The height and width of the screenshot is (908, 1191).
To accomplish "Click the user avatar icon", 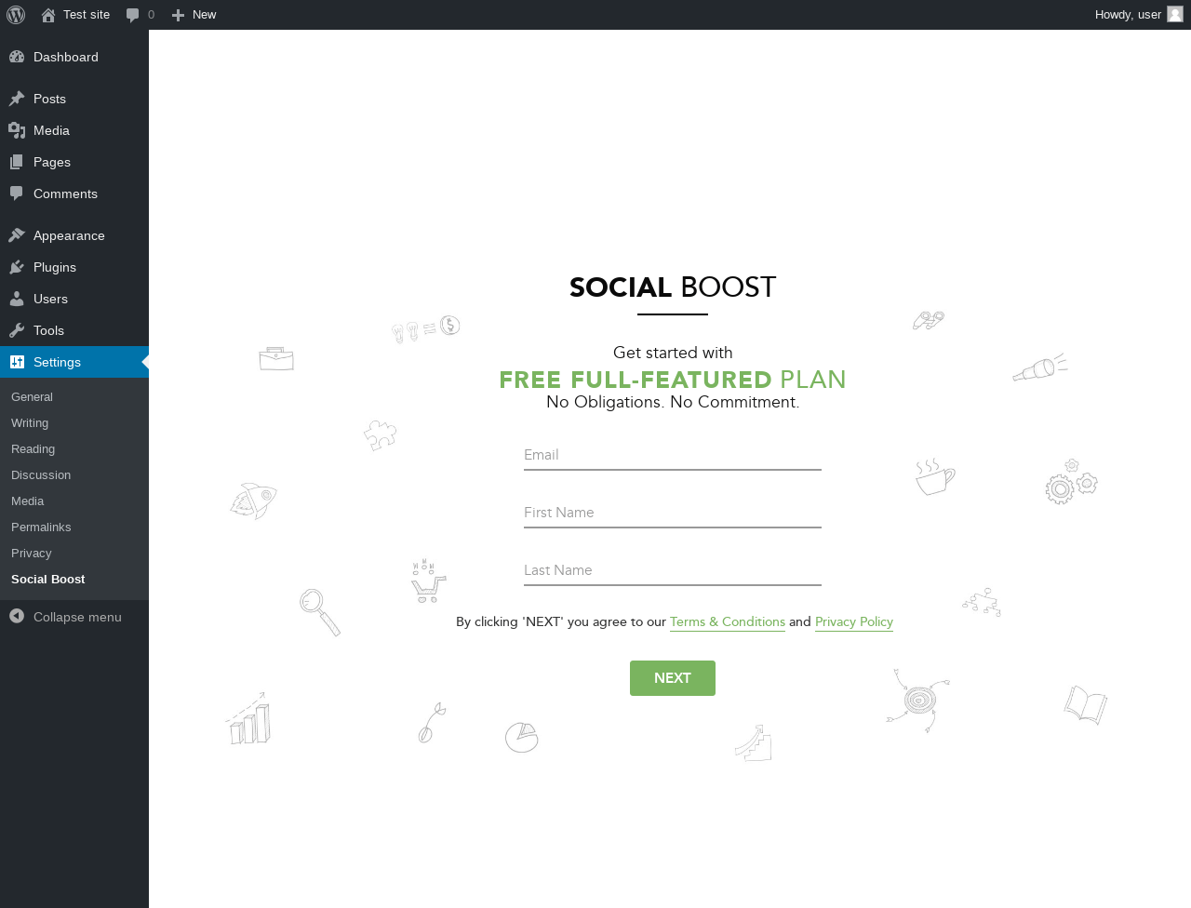I will (1175, 14).
